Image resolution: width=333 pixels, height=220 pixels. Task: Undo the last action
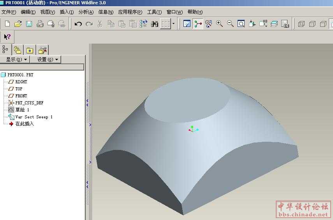pos(78,24)
